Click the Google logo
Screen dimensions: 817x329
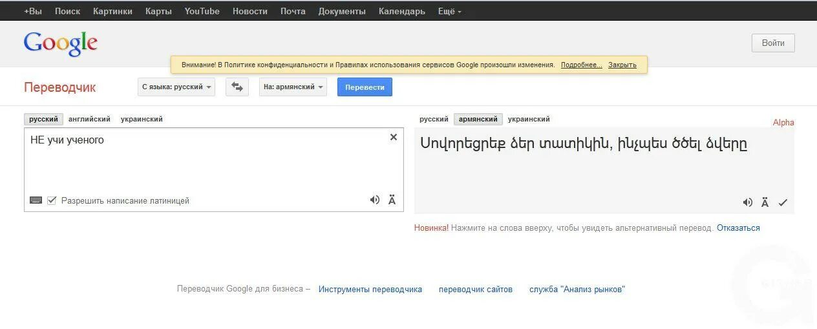pyautogui.click(x=61, y=43)
